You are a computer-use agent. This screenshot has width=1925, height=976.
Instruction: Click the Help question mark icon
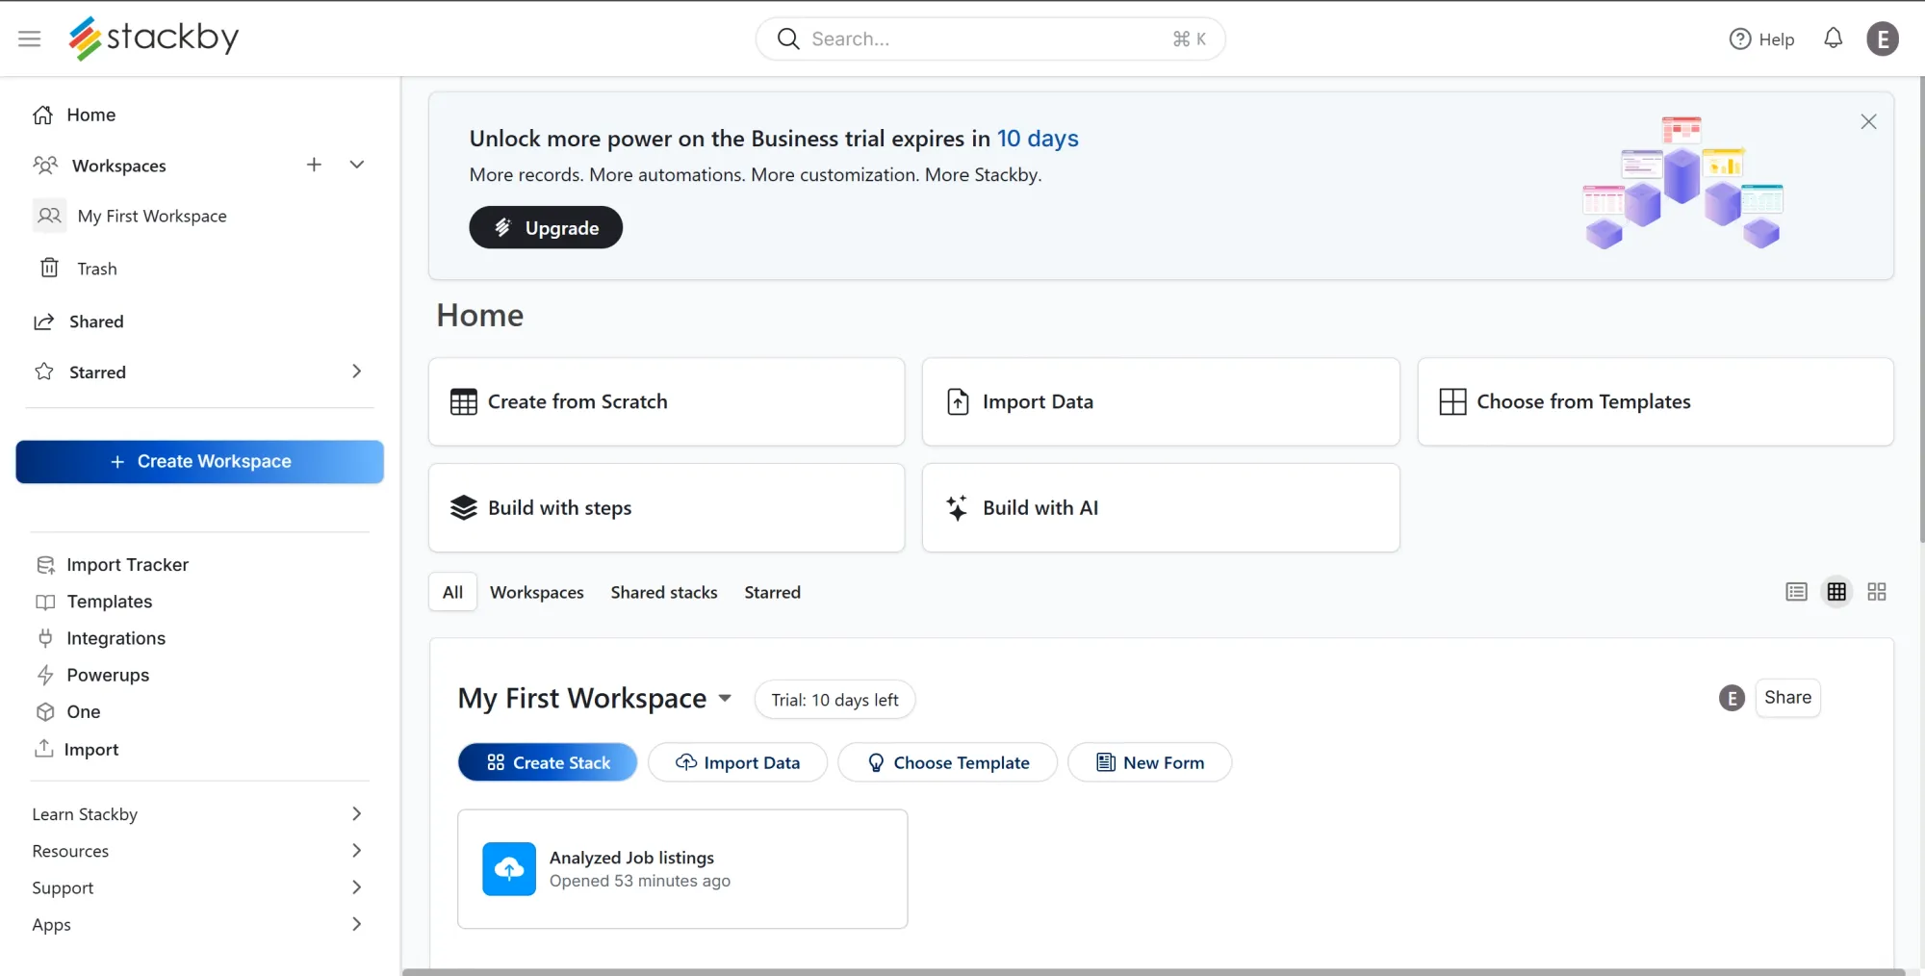pyautogui.click(x=1740, y=39)
